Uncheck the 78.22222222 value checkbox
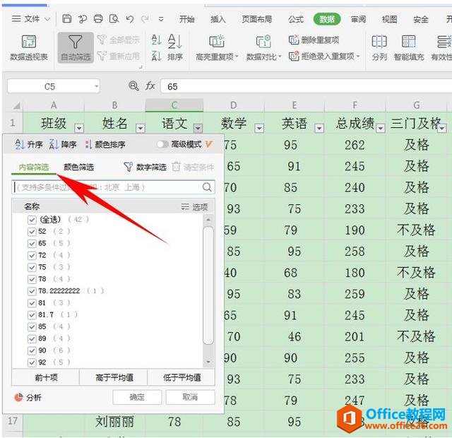Image resolution: width=452 pixels, height=438 pixels. click(32, 291)
